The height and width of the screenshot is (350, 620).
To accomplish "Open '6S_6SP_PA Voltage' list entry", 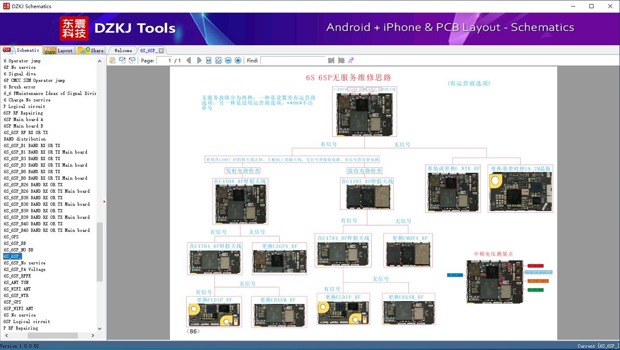I will [x=24, y=269].
